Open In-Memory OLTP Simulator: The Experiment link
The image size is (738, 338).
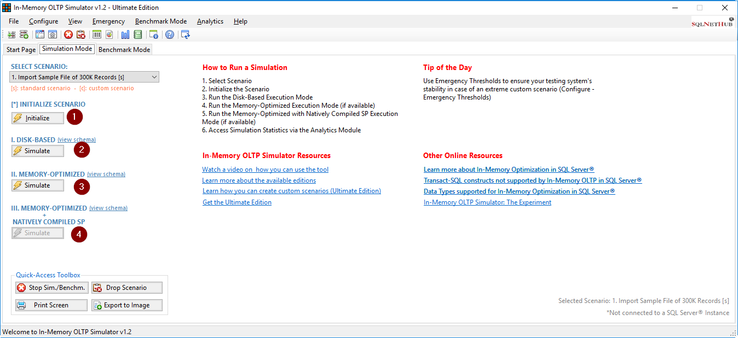pyautogui.click(x=488, y=202)
